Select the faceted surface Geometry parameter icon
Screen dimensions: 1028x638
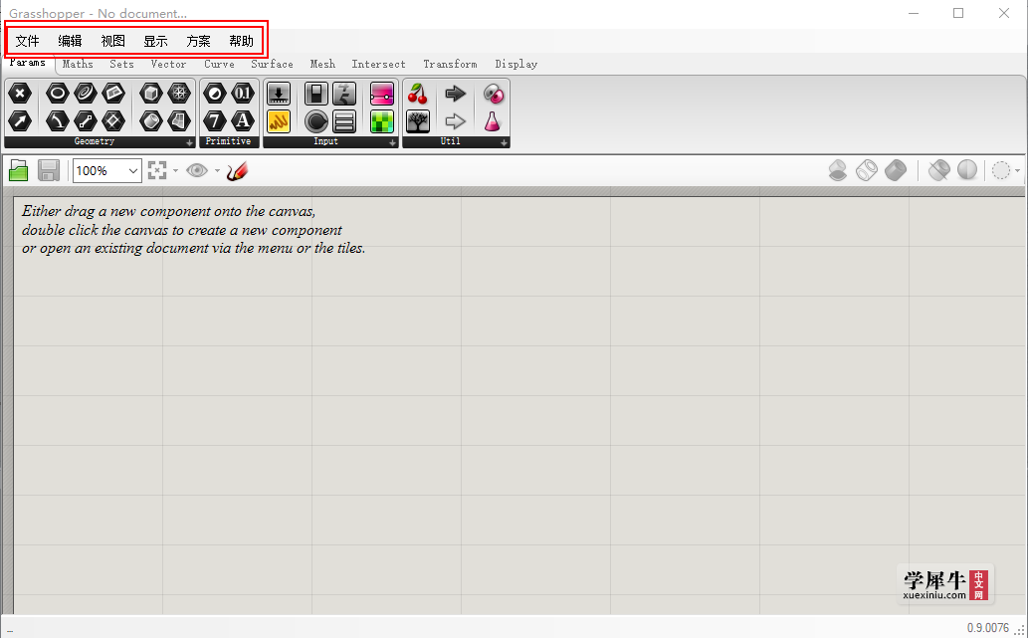pyautogui.click(x=180, y=120)
